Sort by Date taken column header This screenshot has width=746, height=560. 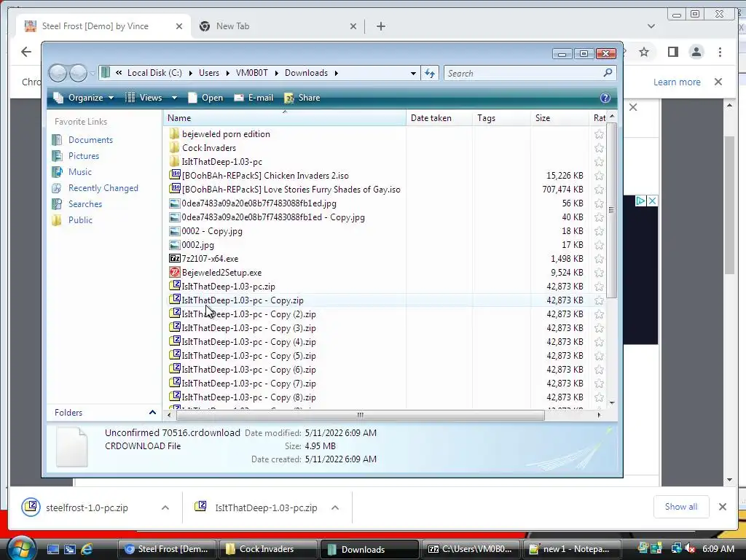click(439, 118)
